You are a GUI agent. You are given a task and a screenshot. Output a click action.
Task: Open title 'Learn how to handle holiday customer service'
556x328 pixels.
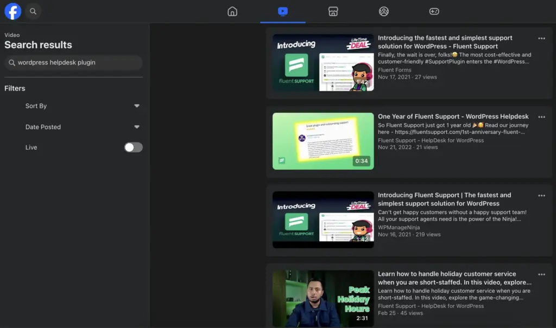click(x=454, y=278)
